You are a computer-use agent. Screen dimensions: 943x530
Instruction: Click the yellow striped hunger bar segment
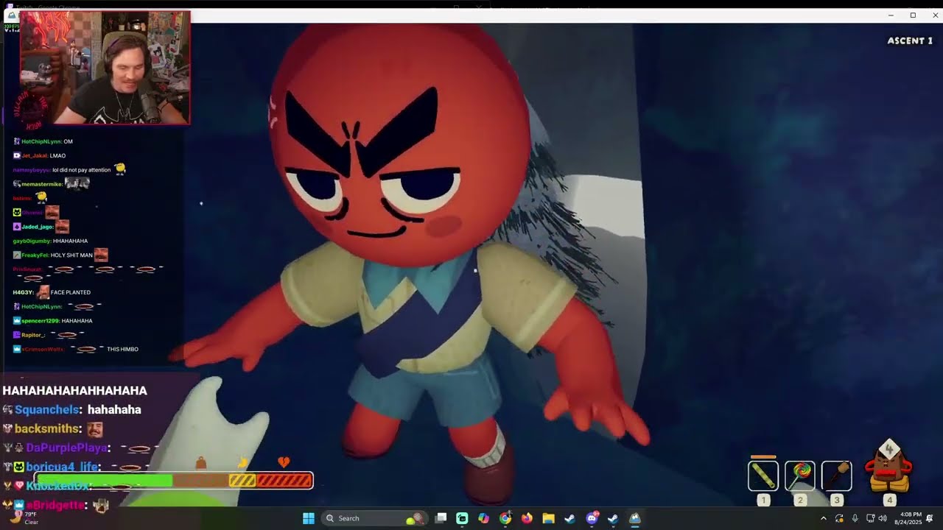point(242,481)
